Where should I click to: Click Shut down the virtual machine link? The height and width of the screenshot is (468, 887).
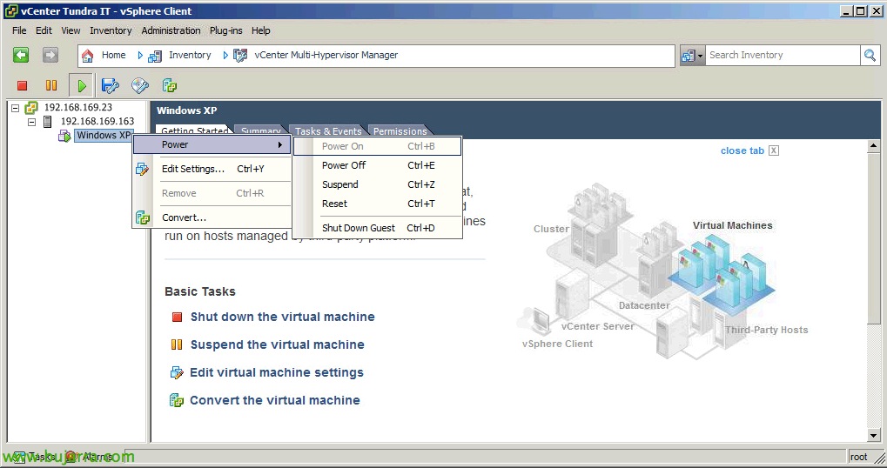pyautogui.click(x=282, y=318)
